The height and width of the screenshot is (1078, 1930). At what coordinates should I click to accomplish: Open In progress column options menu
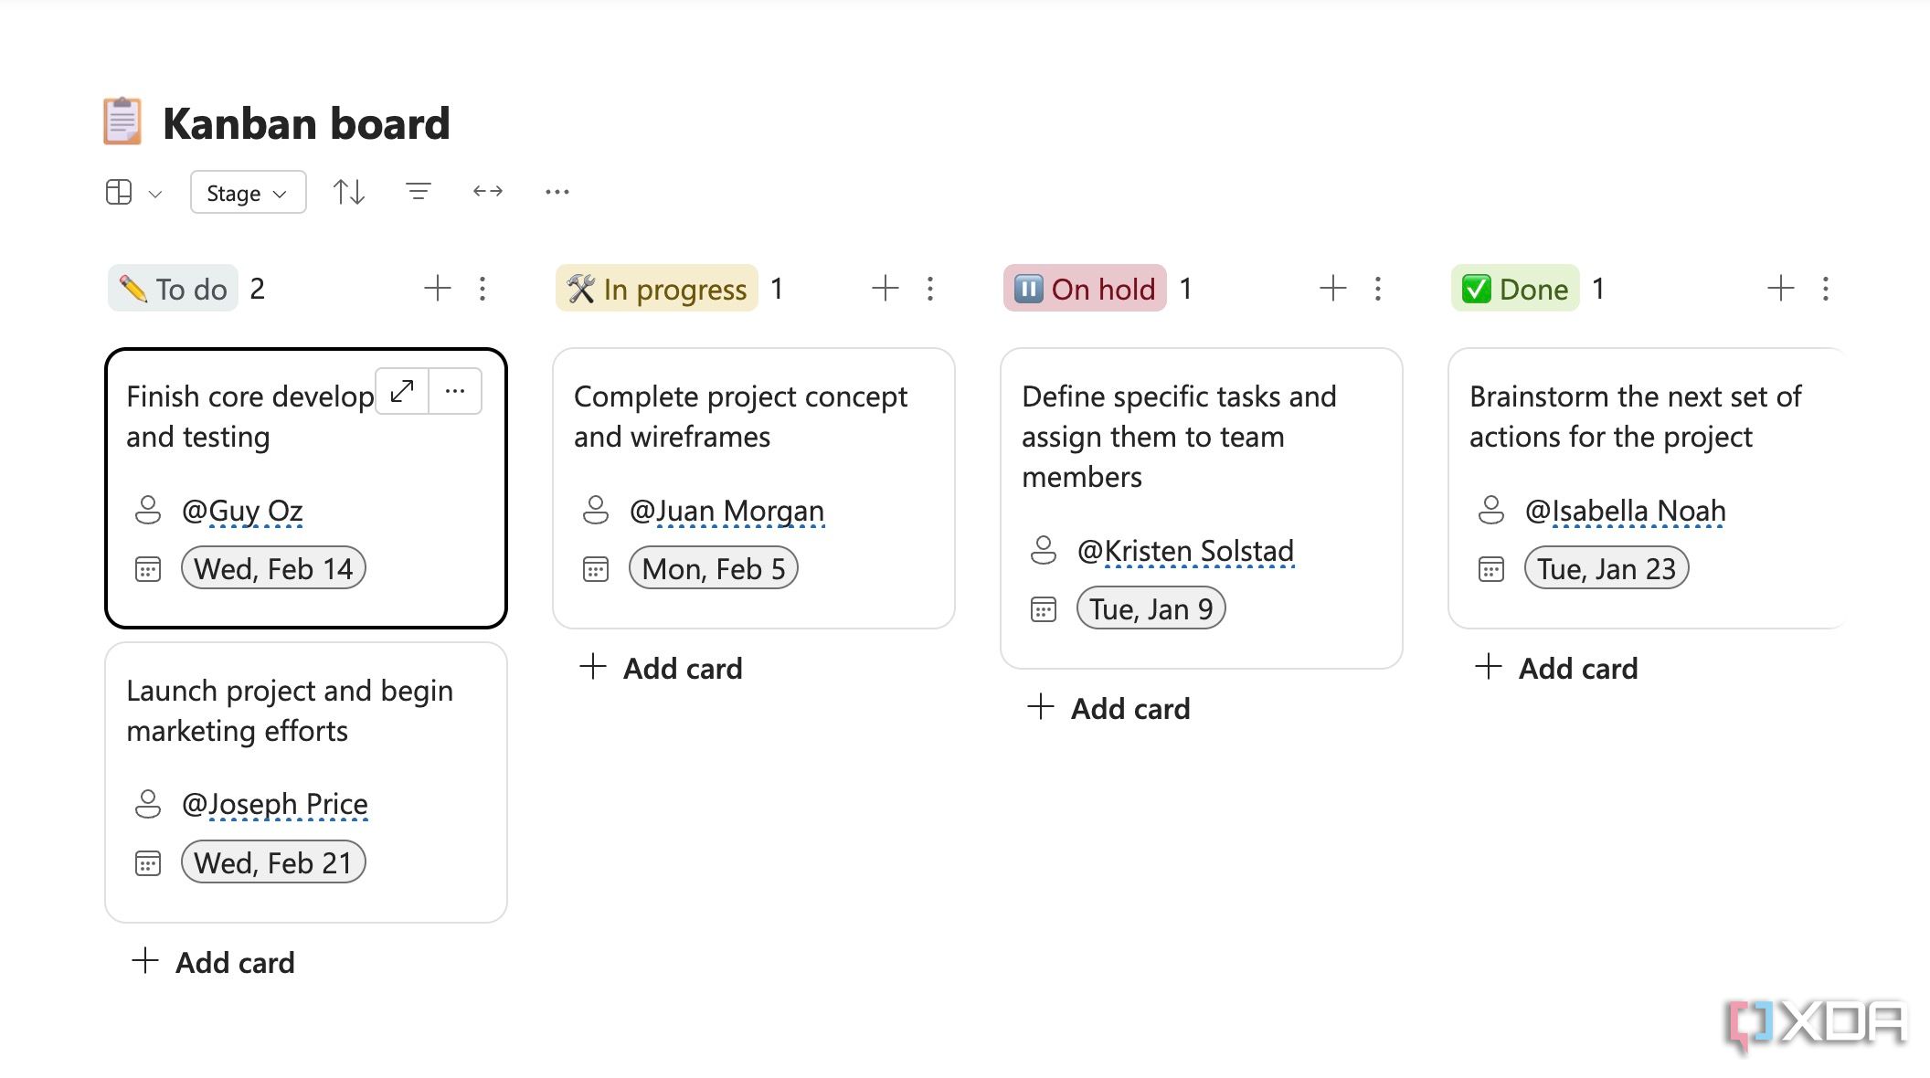[x=930, y=289]
